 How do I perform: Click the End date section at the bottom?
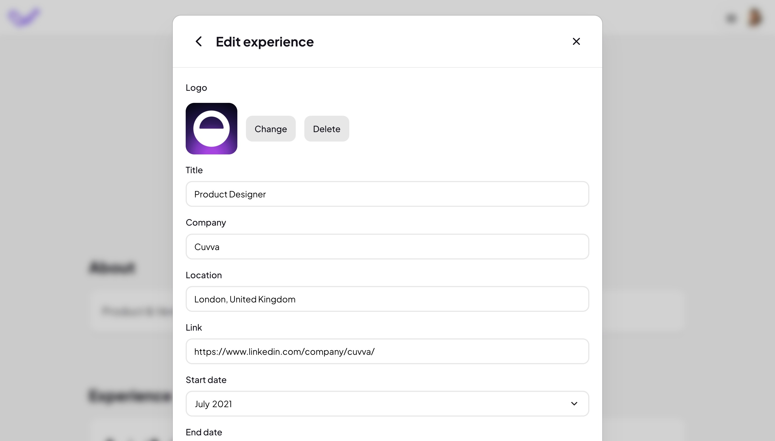pos(204,432)
